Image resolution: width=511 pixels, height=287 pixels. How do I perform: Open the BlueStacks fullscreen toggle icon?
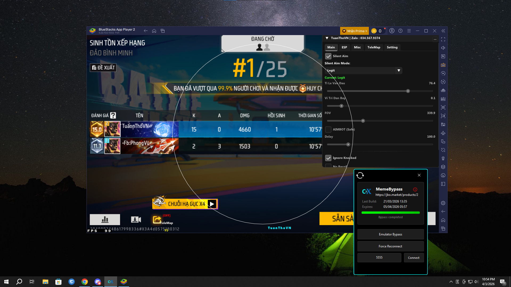point(443,39)
